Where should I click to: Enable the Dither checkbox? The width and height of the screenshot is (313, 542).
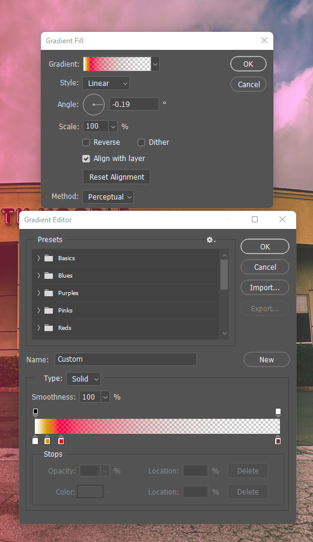[141, 142]
